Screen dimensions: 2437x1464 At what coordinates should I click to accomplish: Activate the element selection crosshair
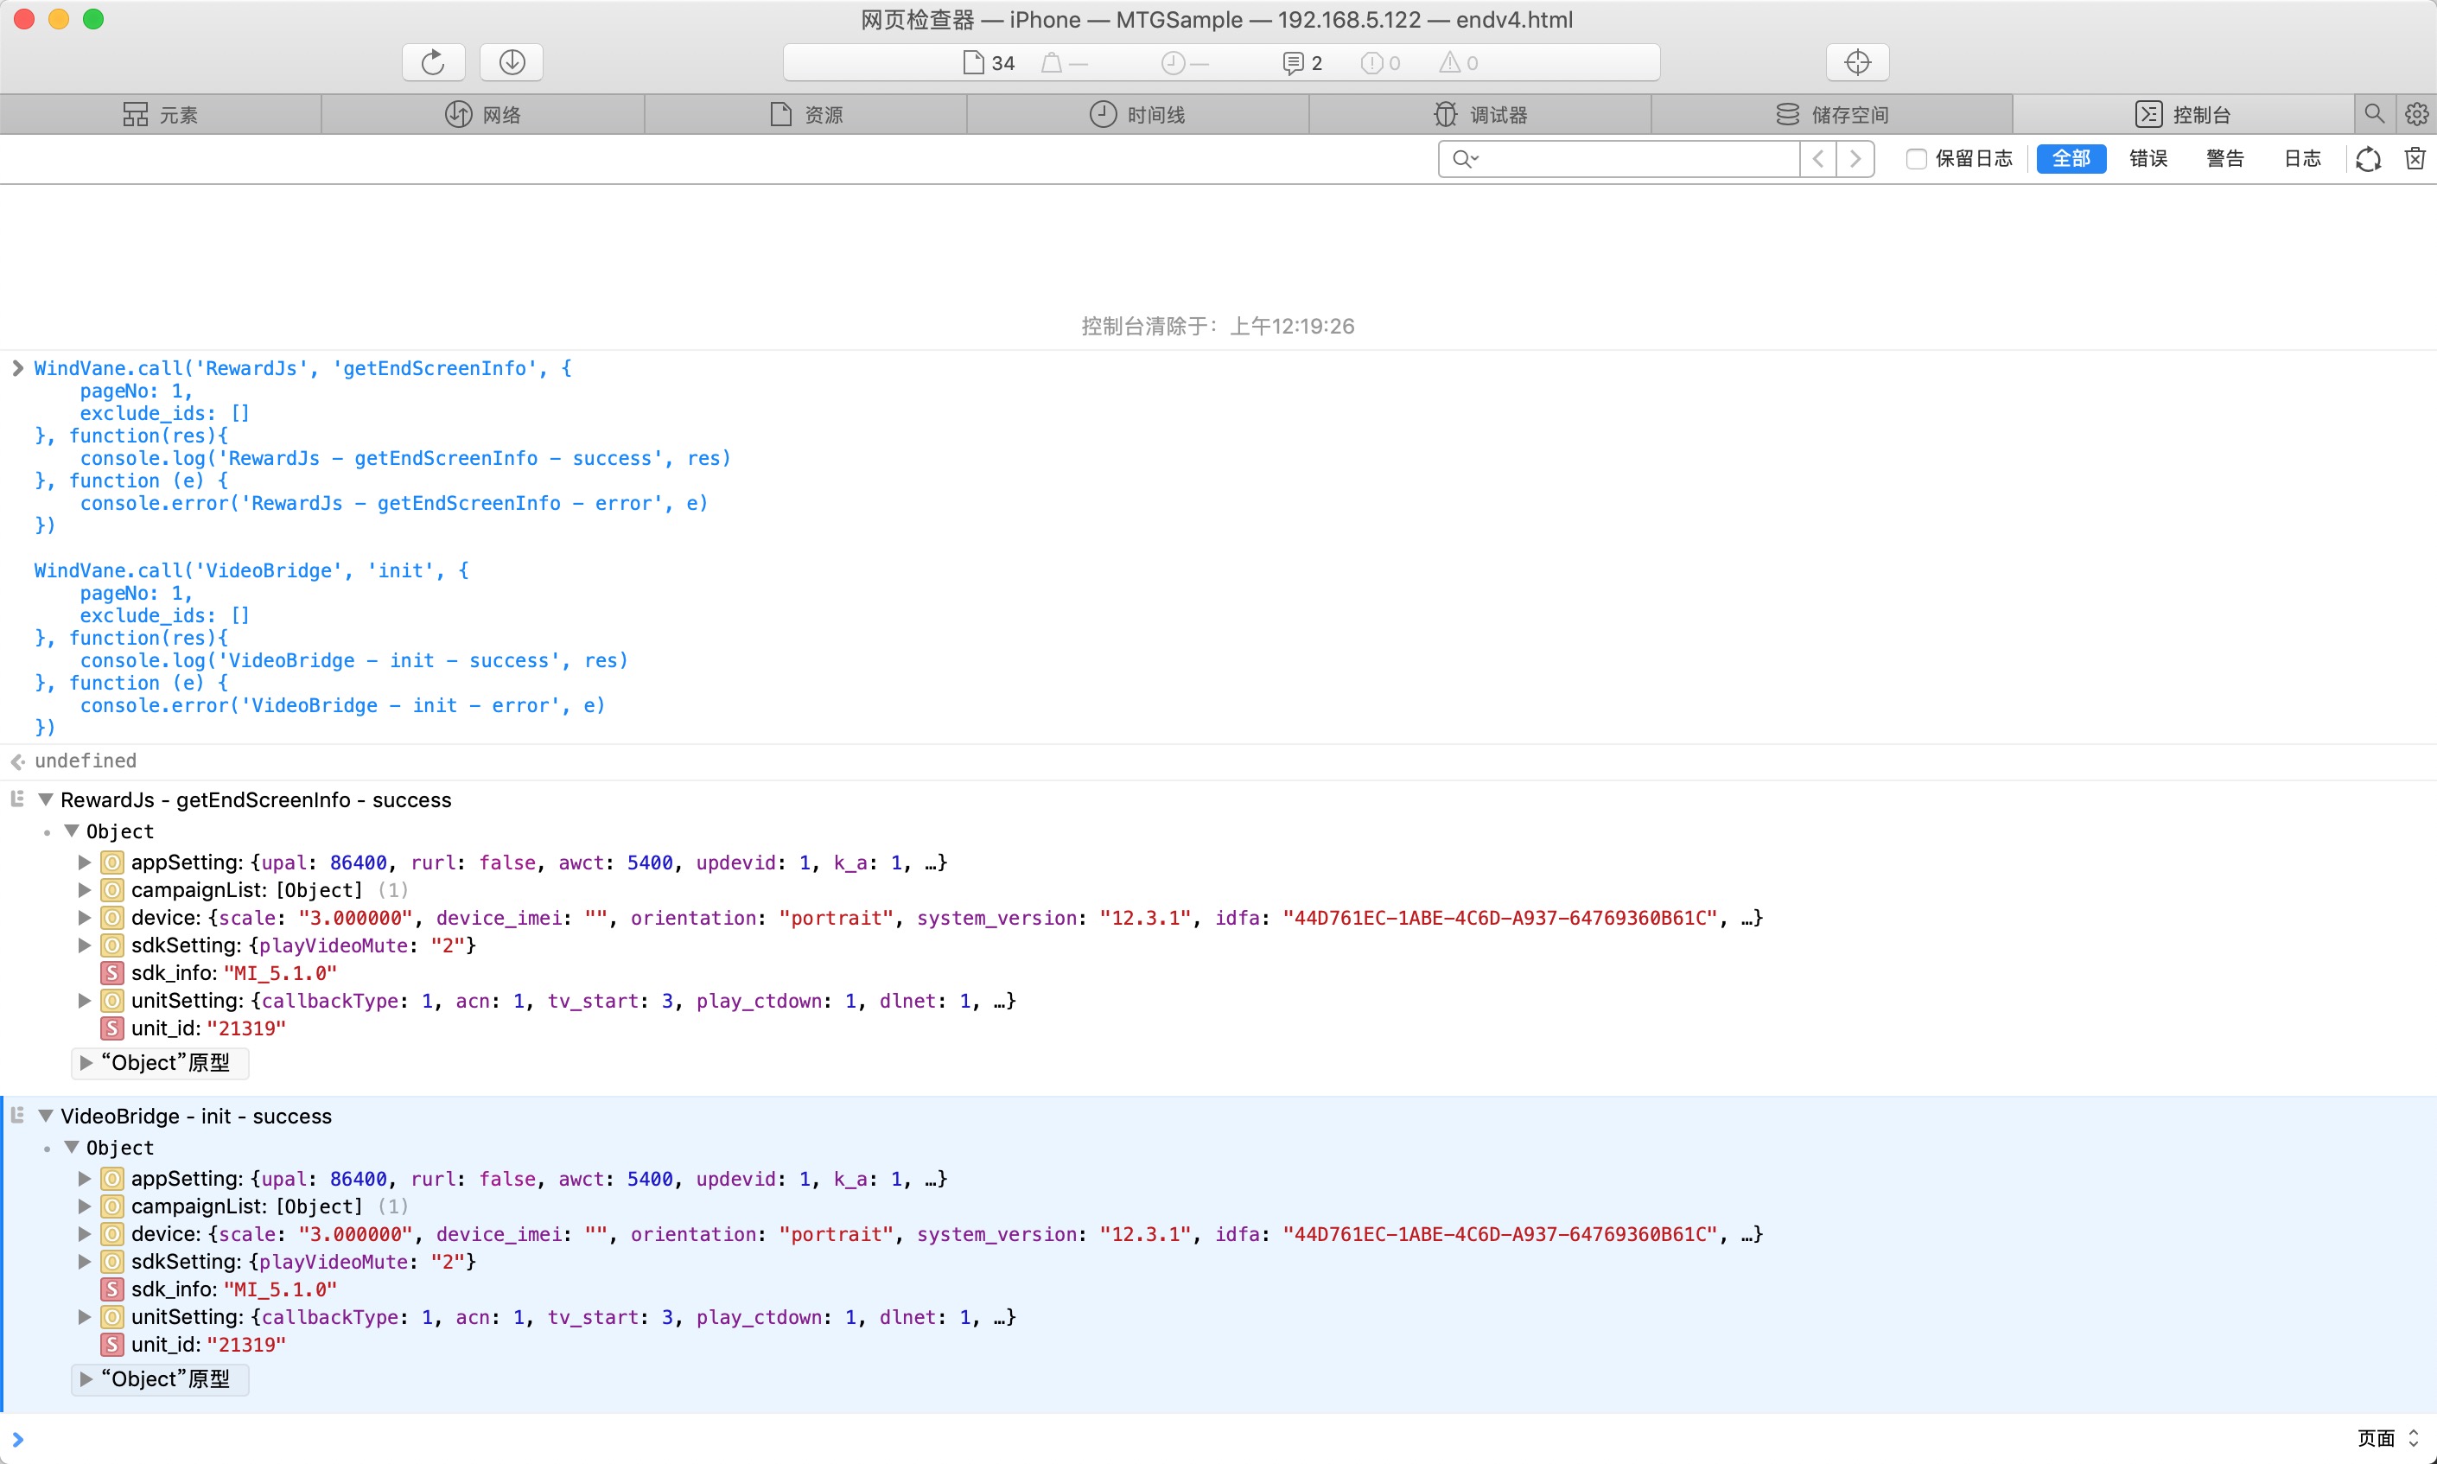1857,62
